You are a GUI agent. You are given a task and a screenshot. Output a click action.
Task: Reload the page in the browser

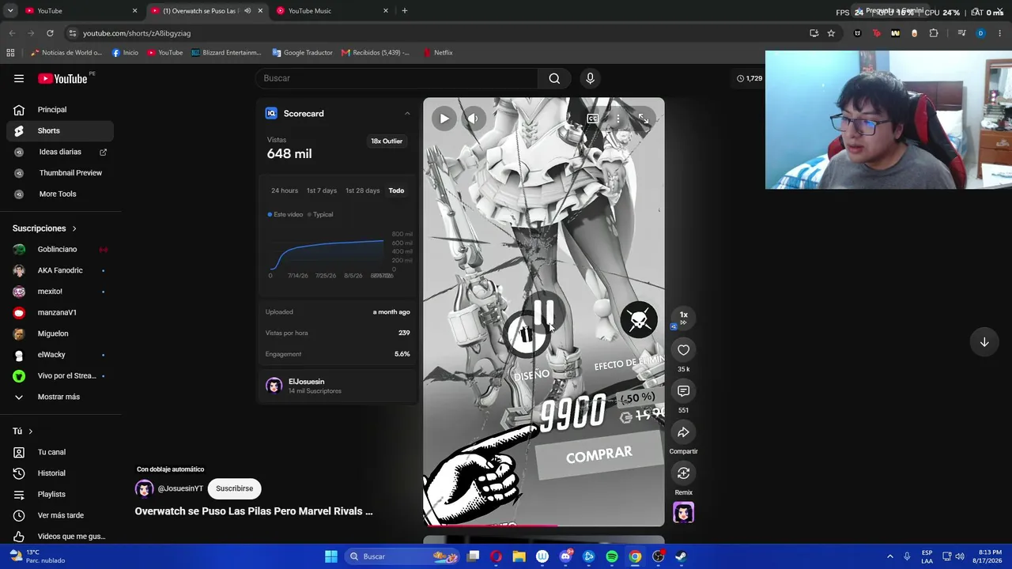coord(50,33)
